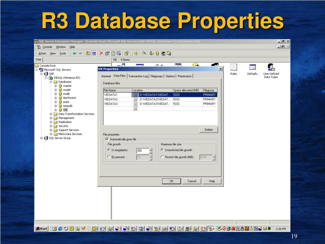Screen dimensions: 325x244
Task: Click the yellow star New toolbar icon
Action: [x=136, y=53]
